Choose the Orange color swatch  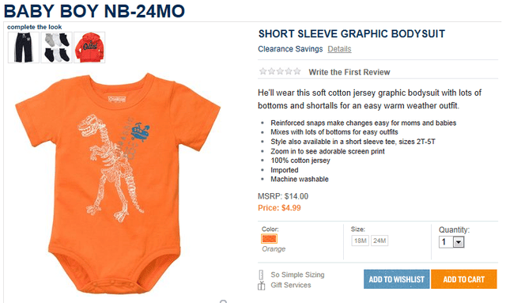(x=269, y=239)
